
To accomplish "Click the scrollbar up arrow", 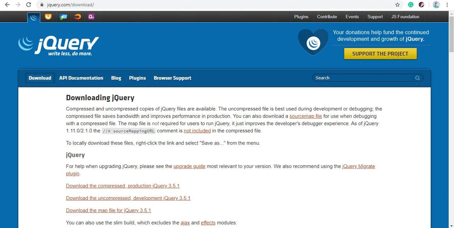I will click(x=451, y=15).
